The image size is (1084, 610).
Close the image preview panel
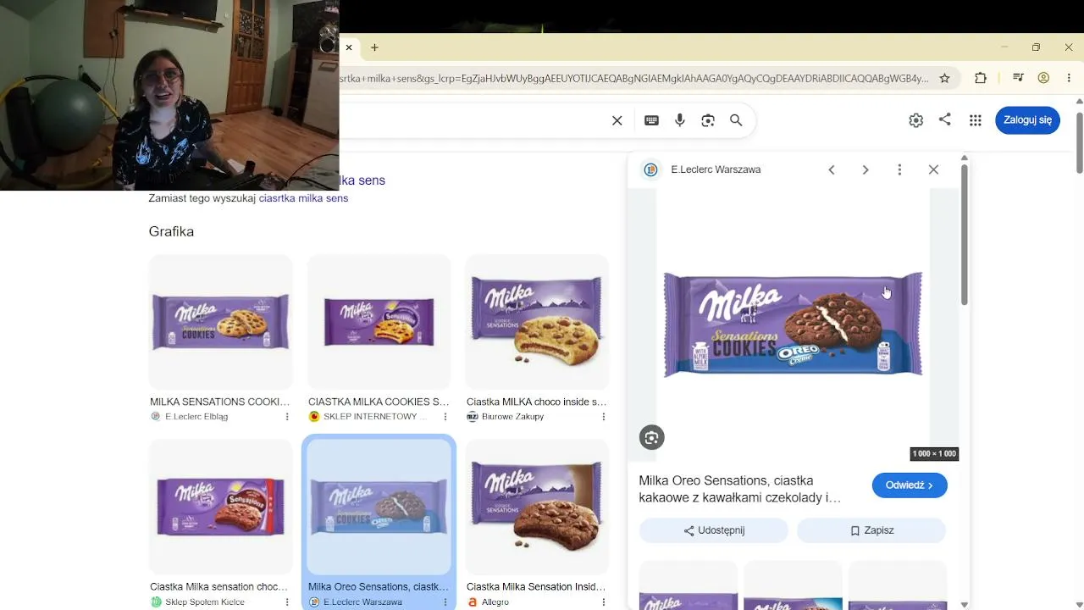(933, 169)
